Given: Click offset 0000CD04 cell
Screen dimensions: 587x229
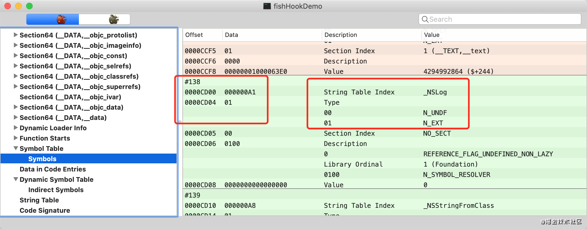Looking at the screenshot, I should (200, 103).
